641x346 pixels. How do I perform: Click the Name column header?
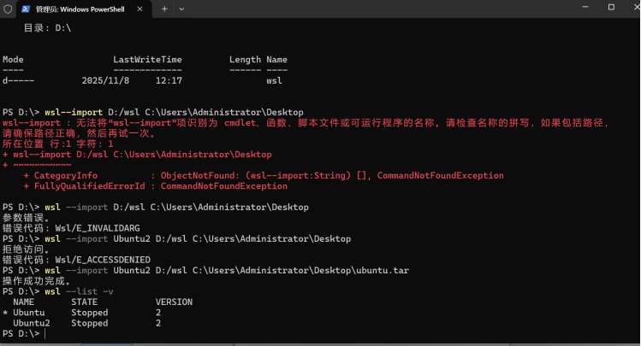(276, 60)
